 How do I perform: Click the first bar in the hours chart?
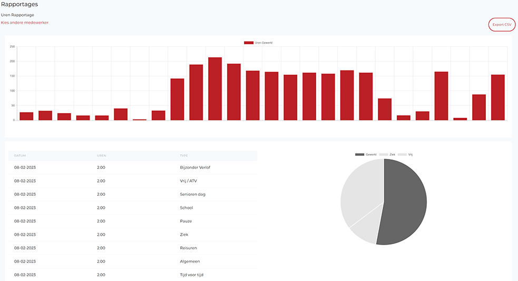26,116
